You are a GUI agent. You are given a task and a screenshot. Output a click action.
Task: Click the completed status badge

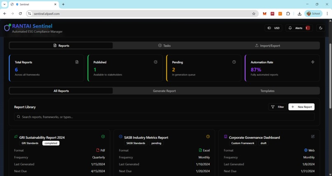[x=51, y=143]
